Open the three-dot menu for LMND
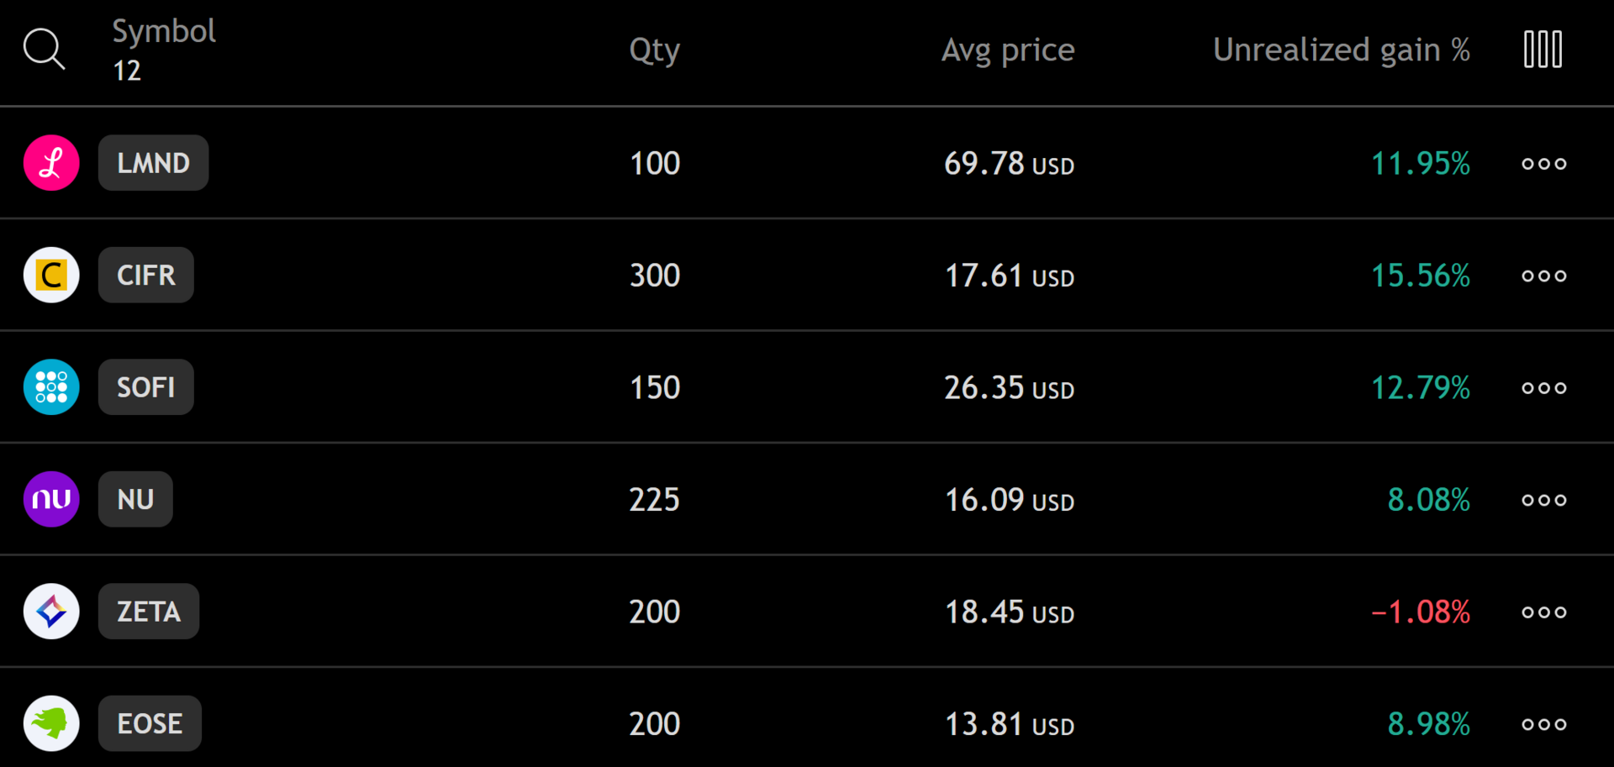This screenshot has width=1614, height=767. pyautogui.click(x=1543, y=163)
